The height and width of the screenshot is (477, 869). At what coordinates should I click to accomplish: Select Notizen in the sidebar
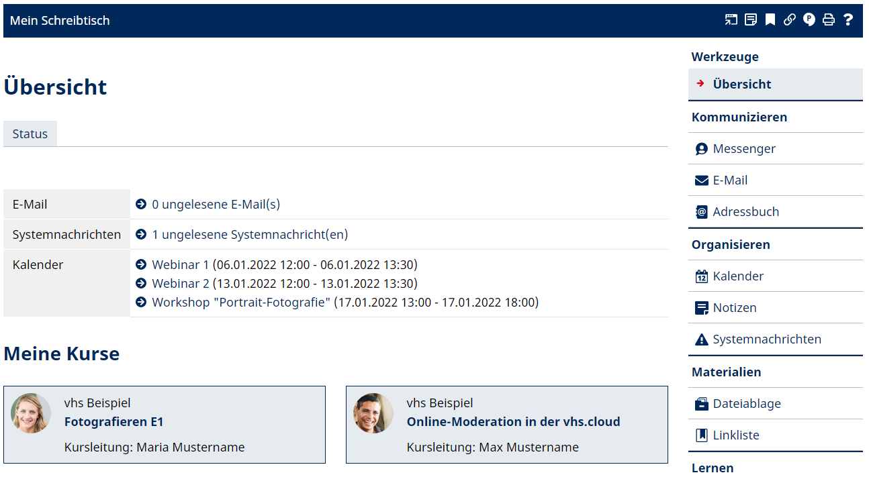tap(734, 308)
